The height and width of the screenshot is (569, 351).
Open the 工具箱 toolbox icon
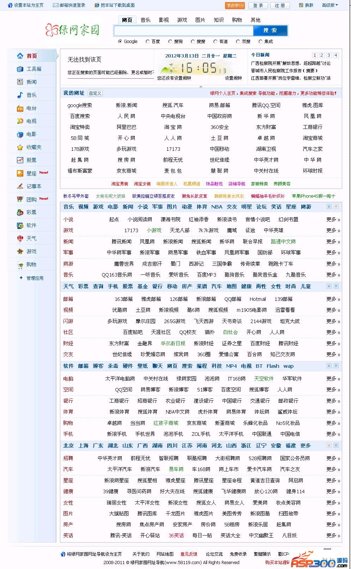pyautogui.click(x=20, y=69)
